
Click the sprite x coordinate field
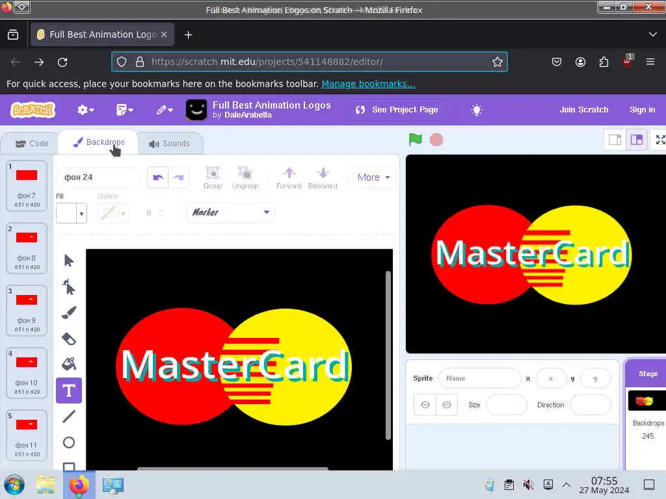pyautogui.click(x=551, y=378)
